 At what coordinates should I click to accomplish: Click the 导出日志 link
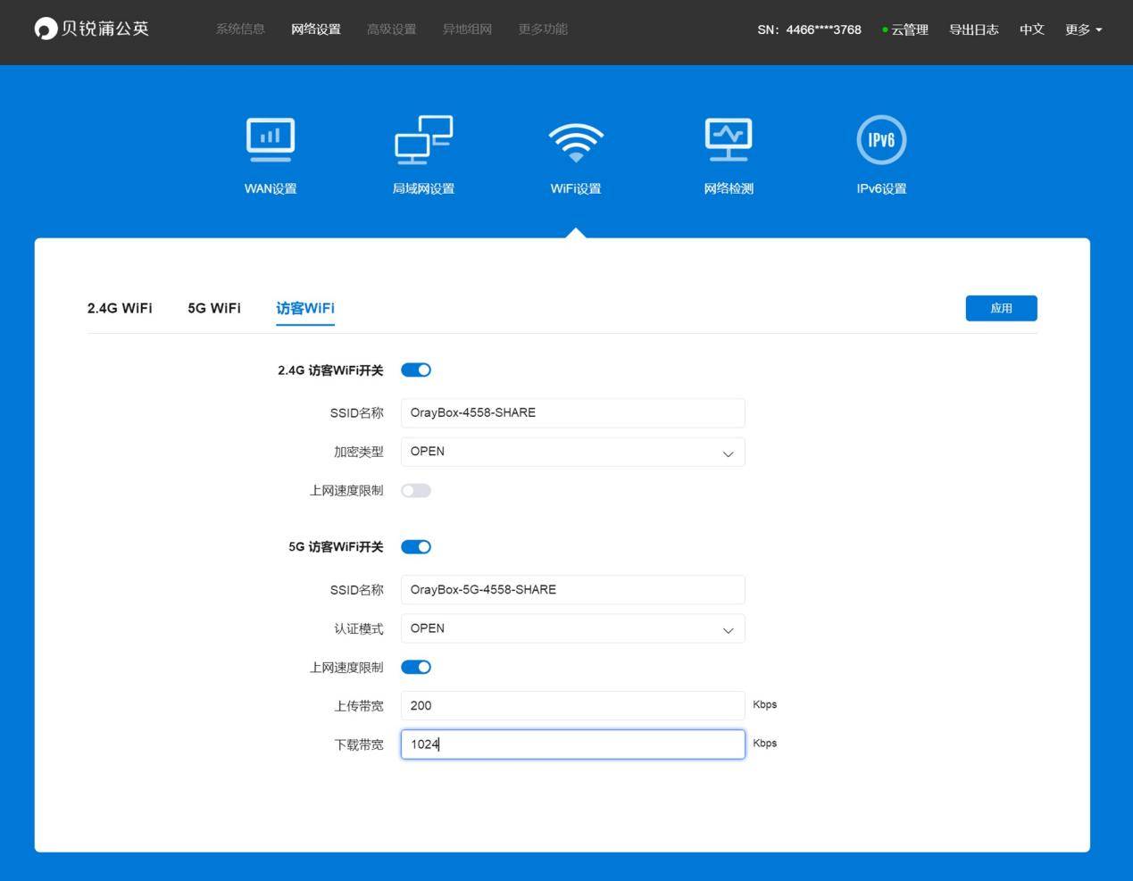(x=974, y=29)
